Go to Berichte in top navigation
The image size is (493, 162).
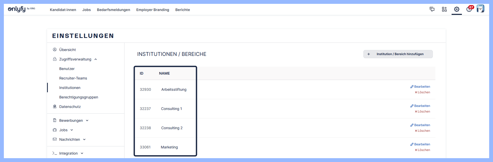point(183,10)
